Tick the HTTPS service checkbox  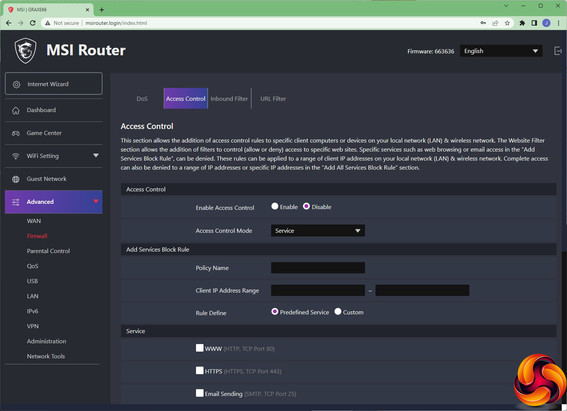point(200,371)
